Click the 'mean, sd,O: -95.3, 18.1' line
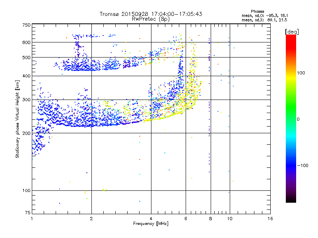The width and height of the screenshot is (318, 238). click(x=265, y=15)
